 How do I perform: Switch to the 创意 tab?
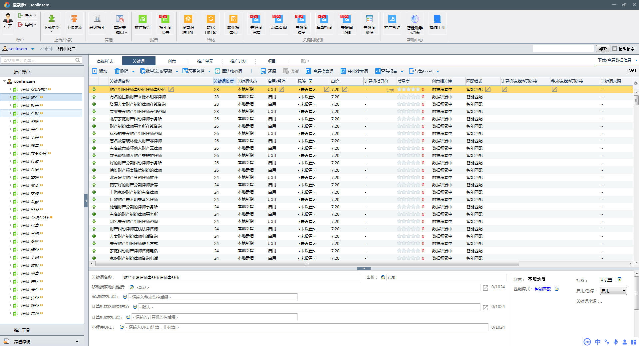(x=172, y=61)
